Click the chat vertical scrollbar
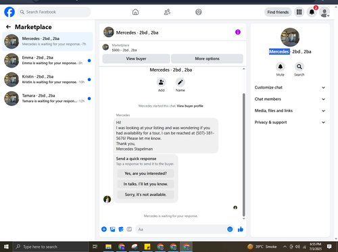 tap(243, 155)
